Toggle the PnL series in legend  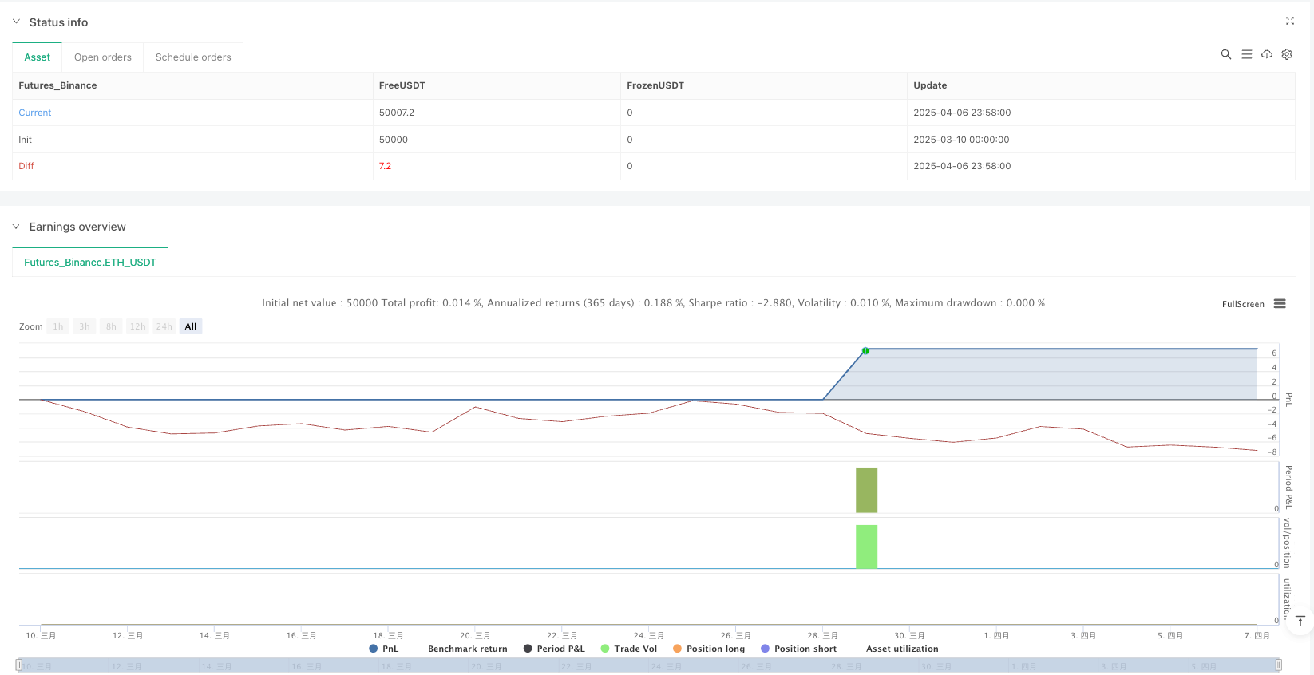coord(383,649)
